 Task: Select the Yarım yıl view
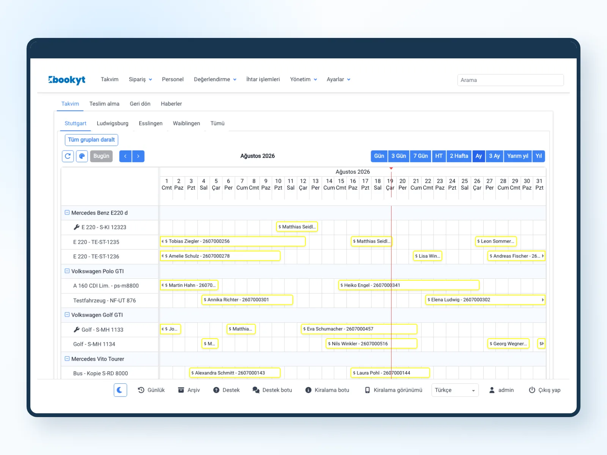517,156
